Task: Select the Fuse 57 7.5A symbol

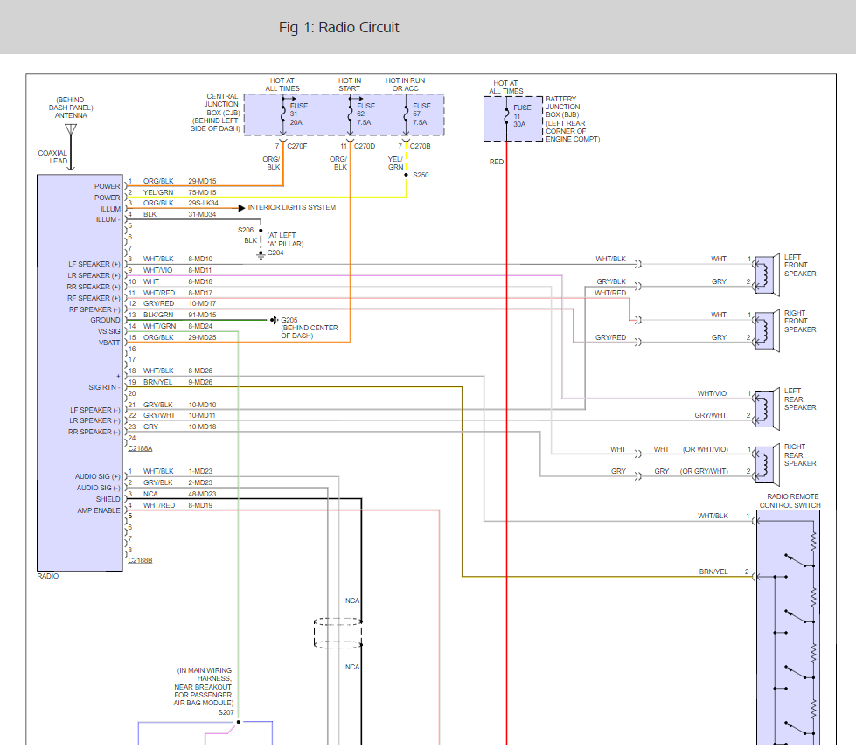Action: tap(407, 114)
